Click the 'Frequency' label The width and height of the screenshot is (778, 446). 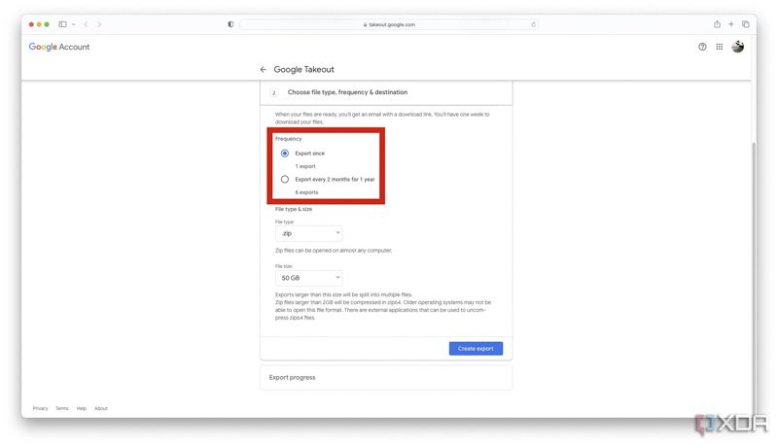click(x=288, y=139)
